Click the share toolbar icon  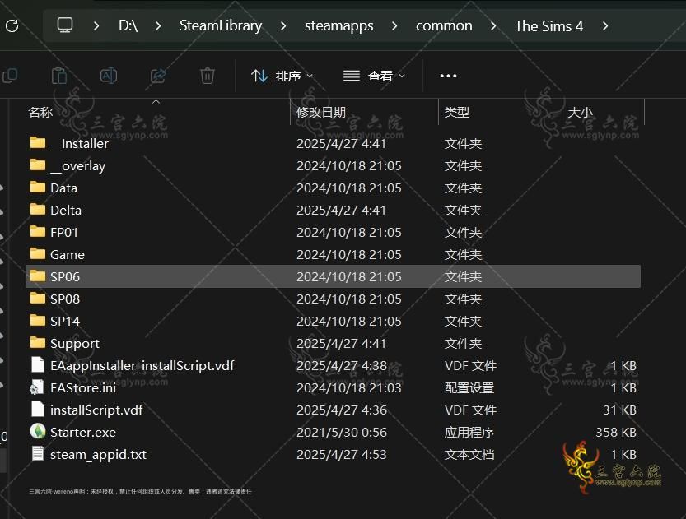(x=158, y=76)
